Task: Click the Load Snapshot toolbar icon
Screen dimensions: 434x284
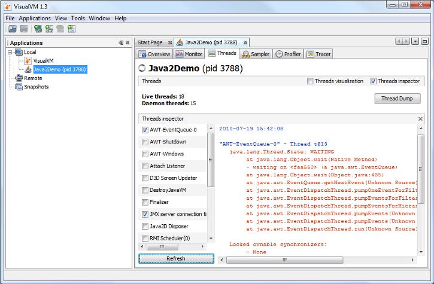Action: point(12,29)
